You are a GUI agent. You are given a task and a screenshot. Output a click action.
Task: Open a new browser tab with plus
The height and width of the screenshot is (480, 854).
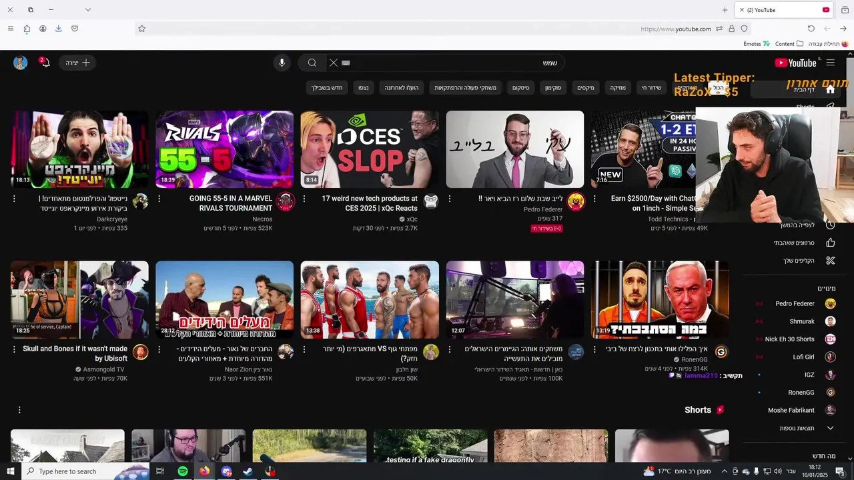click(x=725, y=10)
